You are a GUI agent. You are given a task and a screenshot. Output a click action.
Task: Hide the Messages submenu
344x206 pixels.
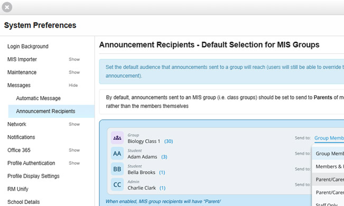tap(73, 85)
